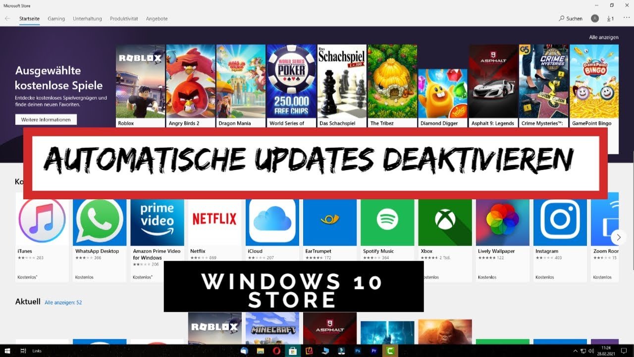Open the GamePoint Bingo tile
Image resolution: width=634 pixels, height=357 pixels.
tap(594, 86)
